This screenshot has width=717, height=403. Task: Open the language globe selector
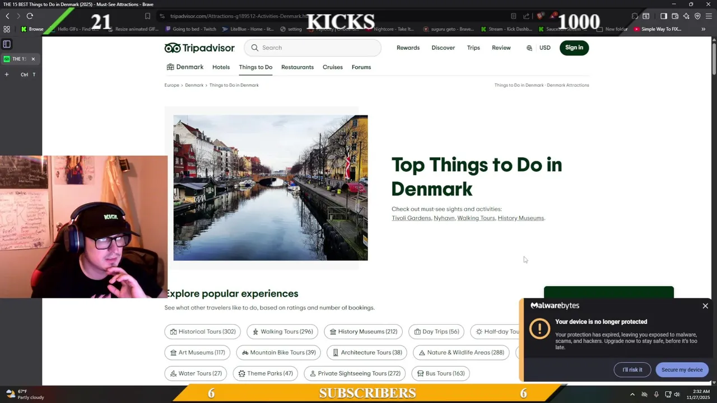pos(529,48)
